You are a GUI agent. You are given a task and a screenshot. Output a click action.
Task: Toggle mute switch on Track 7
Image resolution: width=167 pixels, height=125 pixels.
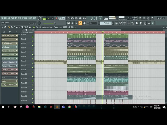click(33, 63)
